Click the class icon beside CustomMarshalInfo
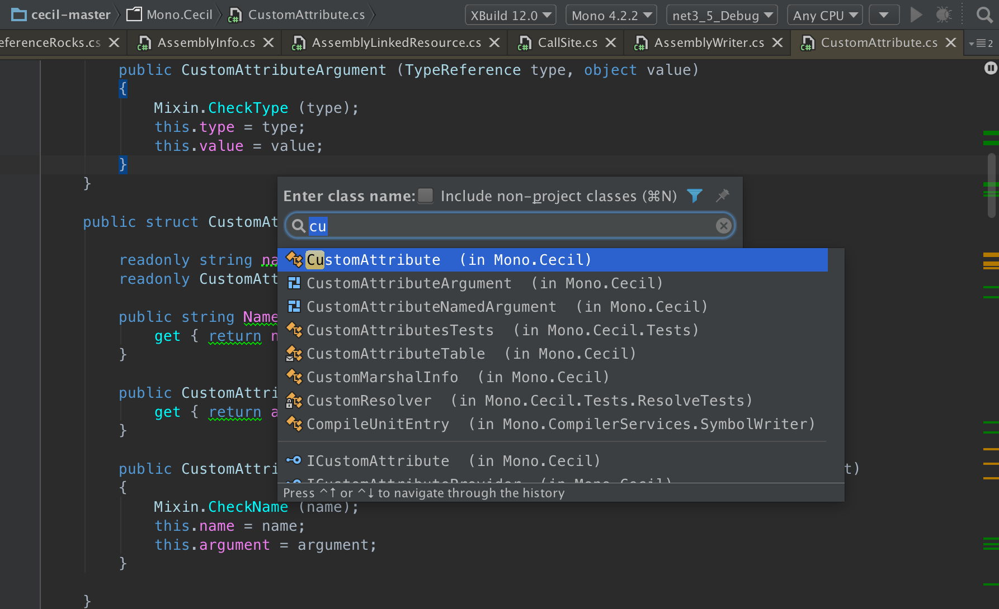This screenshot has width=999, height=609. click(294, 377)
